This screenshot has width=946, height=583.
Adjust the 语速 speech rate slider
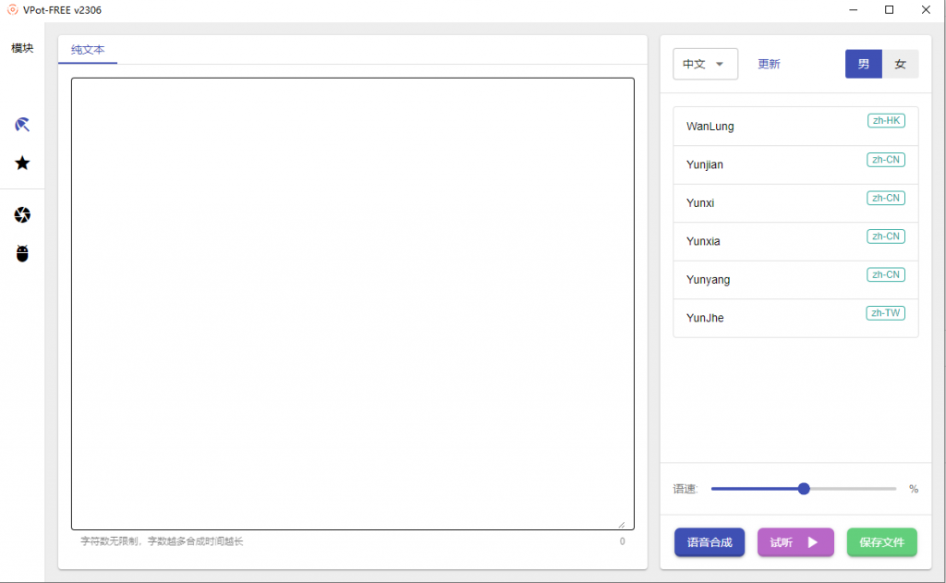(x=803, y=488)
